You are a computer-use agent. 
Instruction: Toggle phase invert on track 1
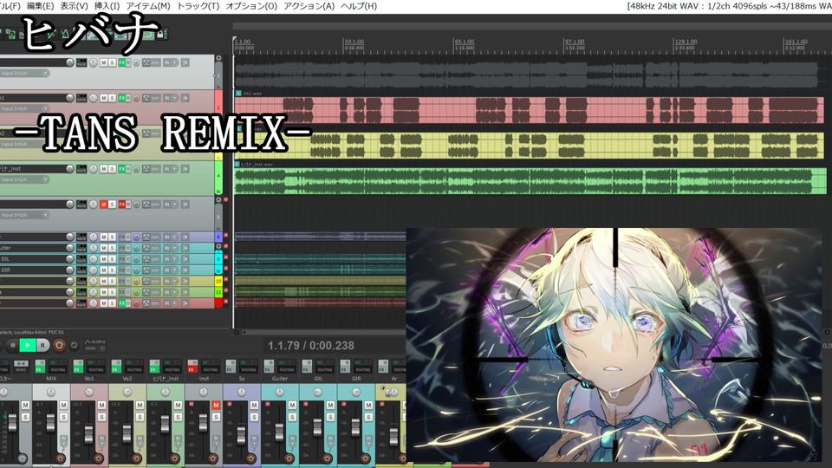[x=136, y=62]
